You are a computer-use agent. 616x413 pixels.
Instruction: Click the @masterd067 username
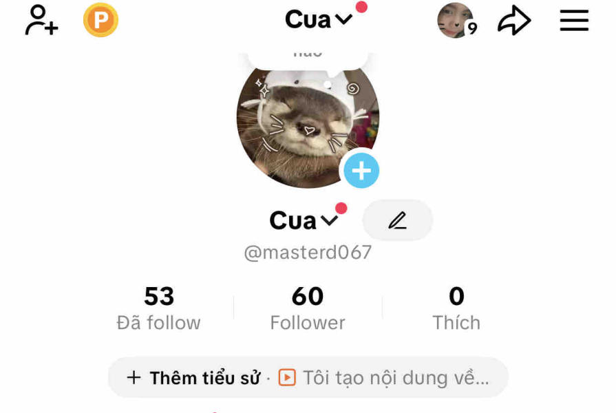coord(308,253)
